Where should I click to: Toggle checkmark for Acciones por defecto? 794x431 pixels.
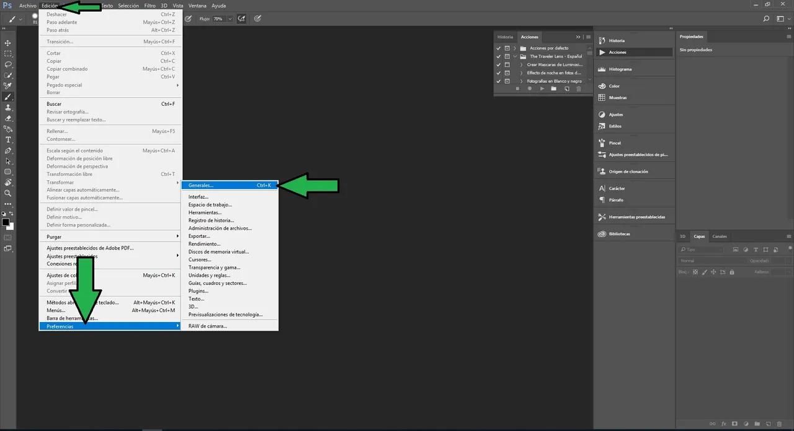point(498,48)
